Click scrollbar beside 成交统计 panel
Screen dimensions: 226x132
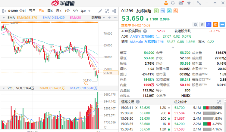[x=225, y=116]
